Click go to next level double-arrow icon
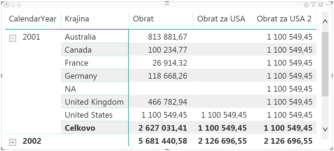 13,5
